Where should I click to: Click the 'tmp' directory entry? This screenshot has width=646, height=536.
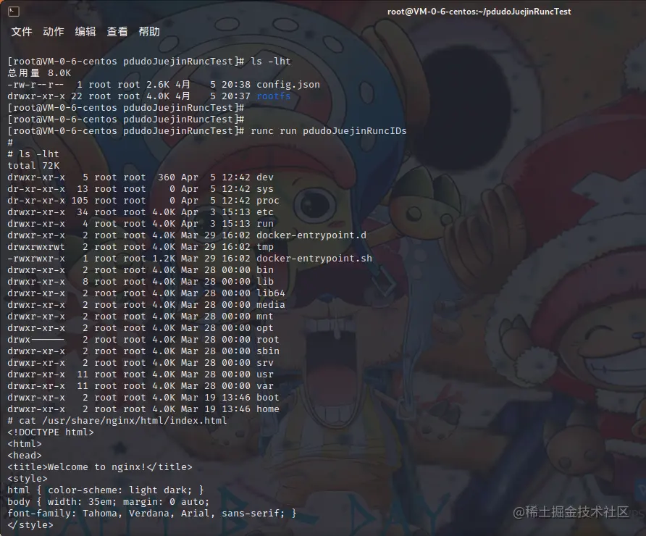[265, 246]
